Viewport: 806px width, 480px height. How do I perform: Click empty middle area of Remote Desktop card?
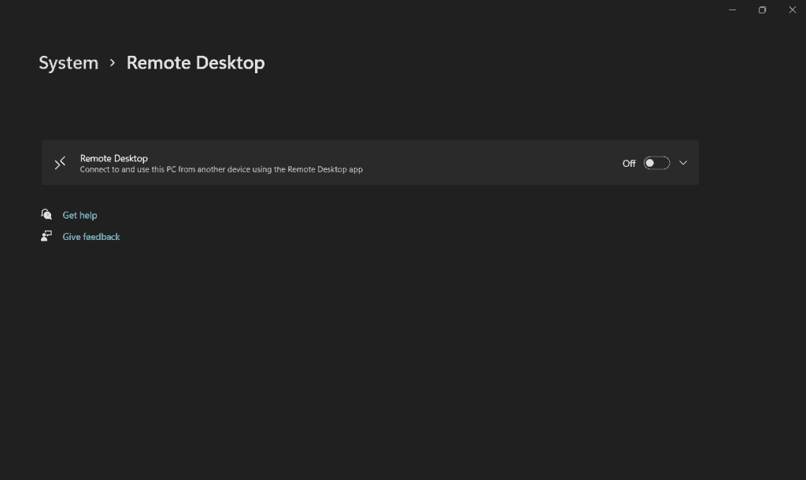point(488,163)
